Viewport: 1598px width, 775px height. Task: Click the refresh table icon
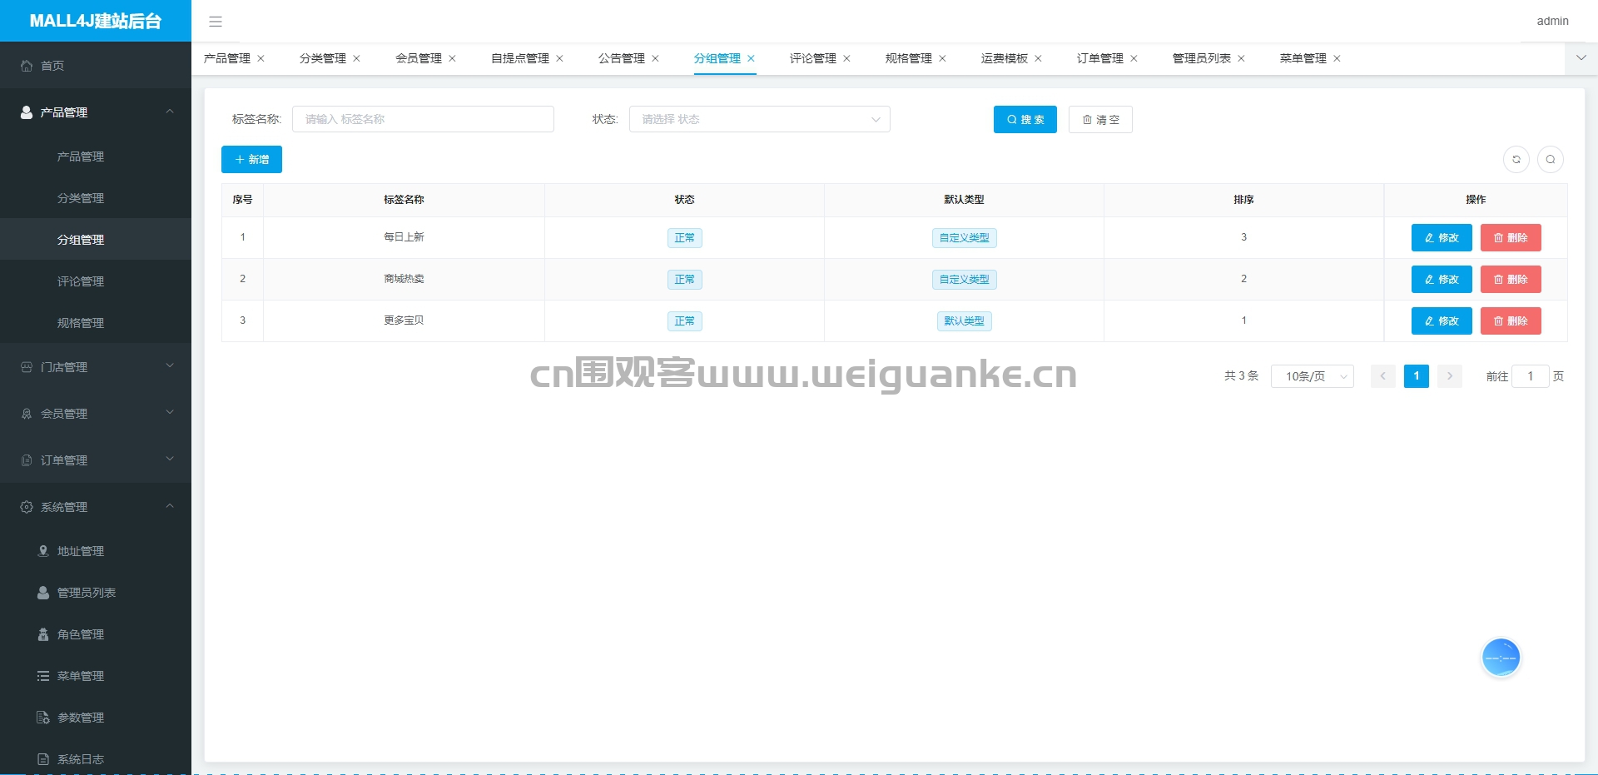click(x=1516, y=159)
